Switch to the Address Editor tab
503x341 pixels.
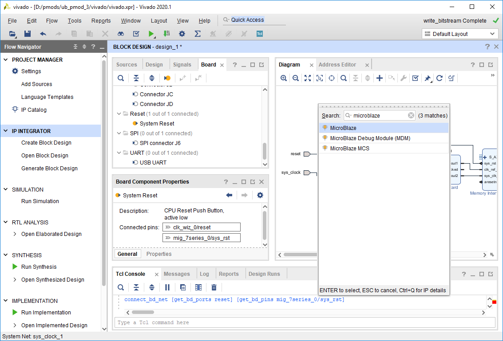click(x=337, y=64)
